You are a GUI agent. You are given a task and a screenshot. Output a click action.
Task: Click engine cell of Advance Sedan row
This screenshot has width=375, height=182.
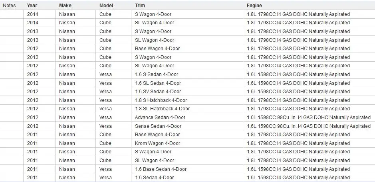click(309, 117)
